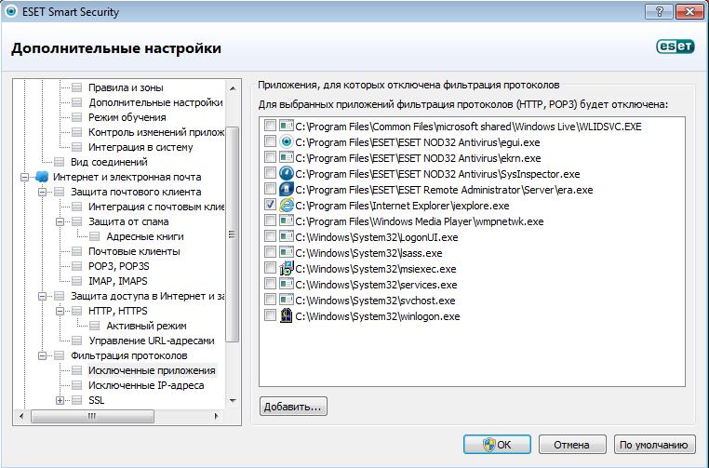Click the page icon beside Адресные книги
Viewport: 709px width, 468px height.
point(95,236)
